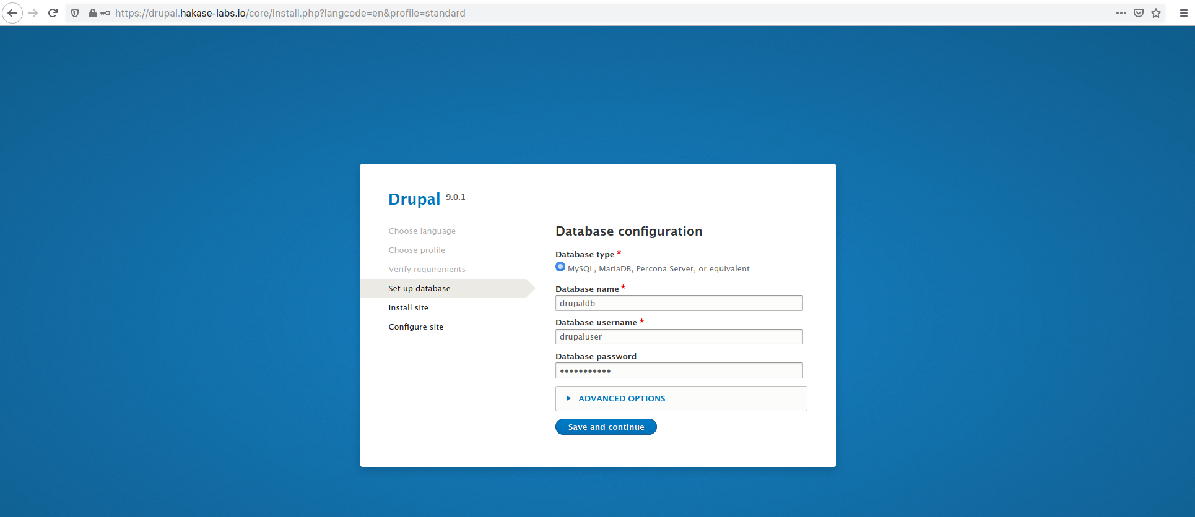Click the Choose profile step
Image resolution: width=1195 pixels, height=517 pixels.
pos(417,250)
